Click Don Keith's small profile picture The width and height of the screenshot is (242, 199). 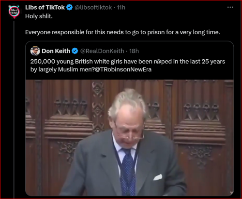click(35, 51)
